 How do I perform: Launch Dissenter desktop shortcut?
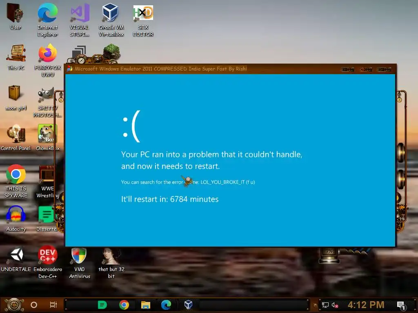click(x=47, y=219)
